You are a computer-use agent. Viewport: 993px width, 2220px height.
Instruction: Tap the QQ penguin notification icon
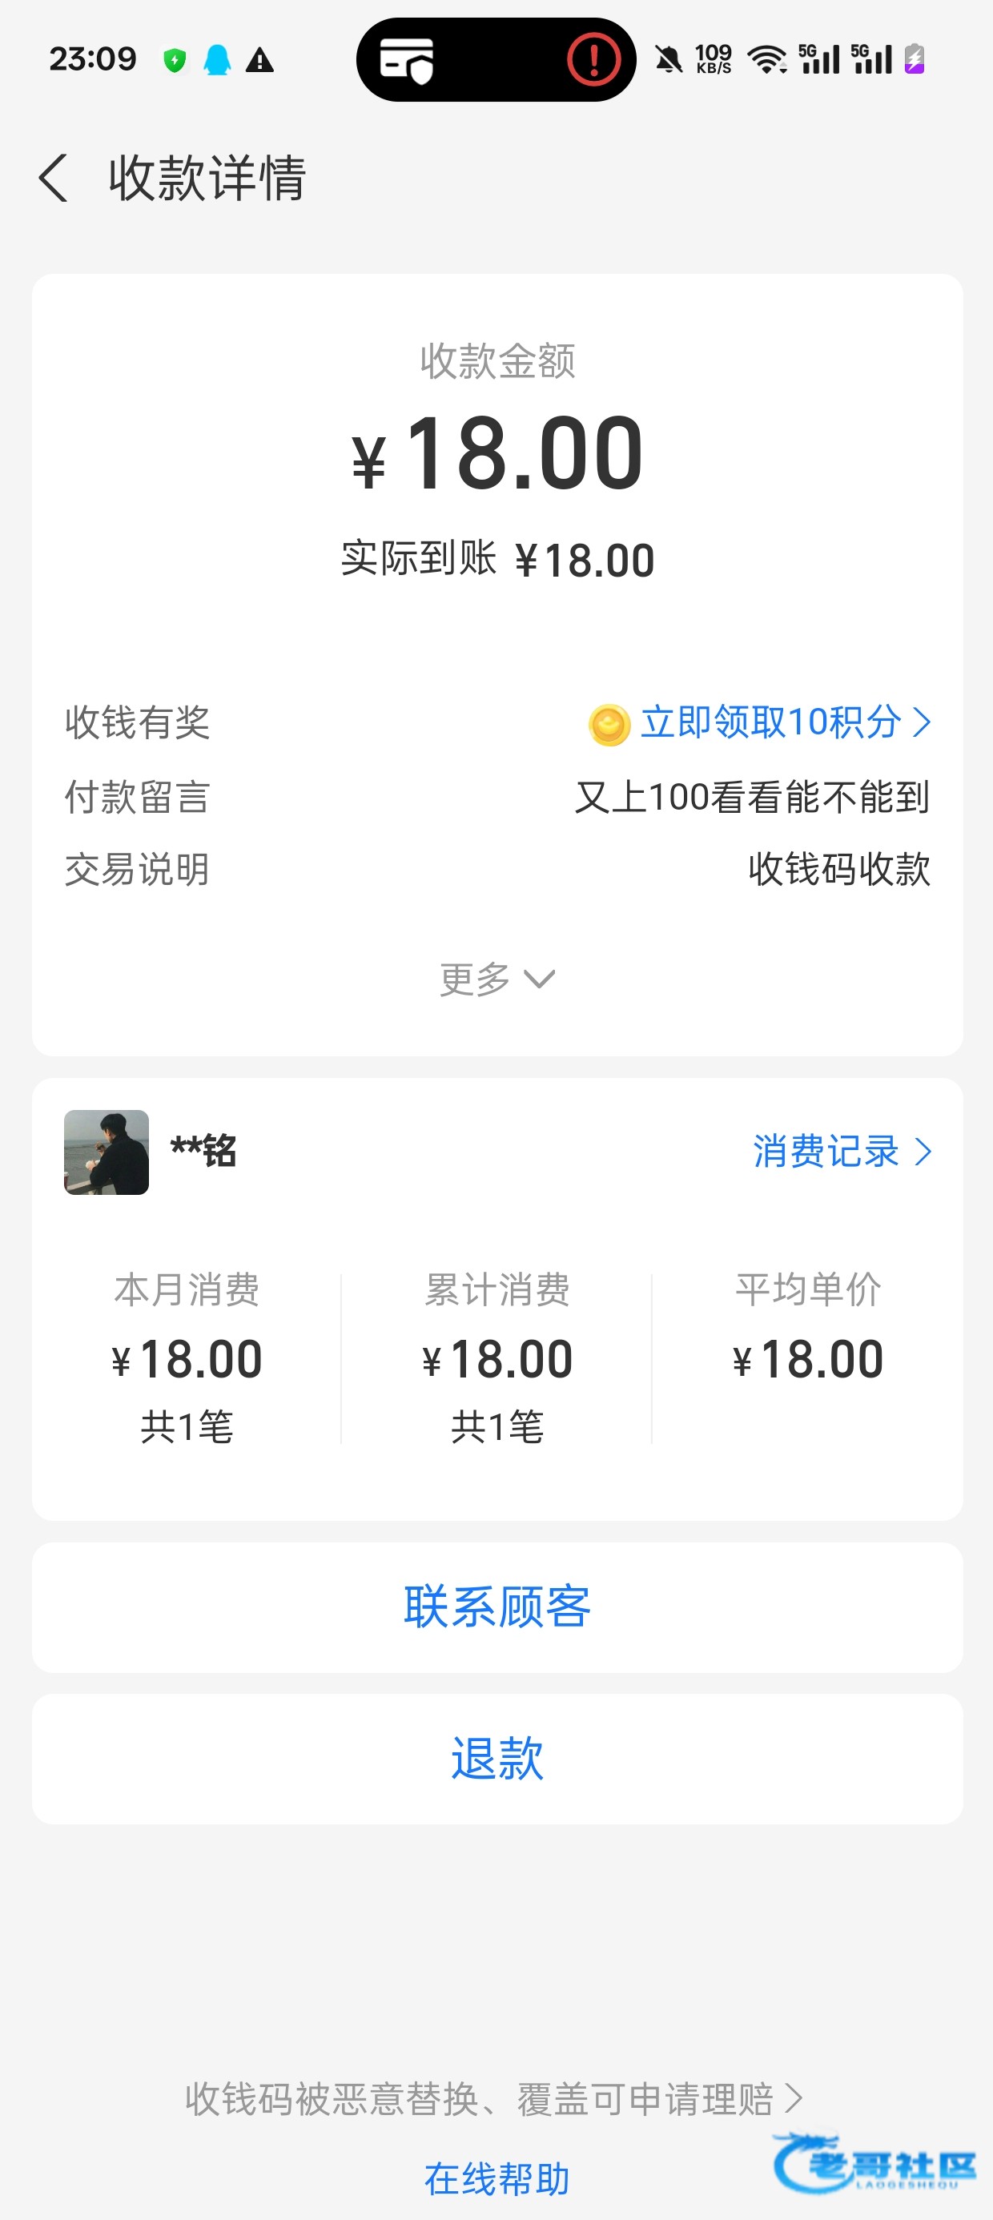[217, 60]
